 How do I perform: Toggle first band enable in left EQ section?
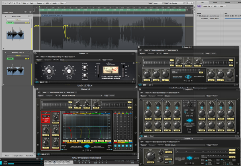tap(148, 108)
